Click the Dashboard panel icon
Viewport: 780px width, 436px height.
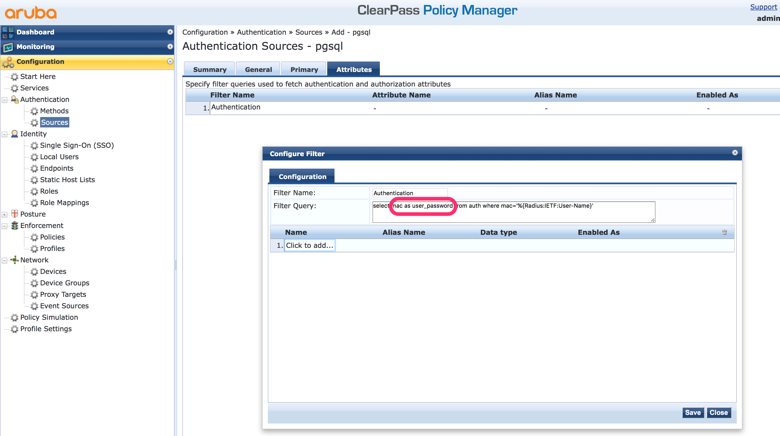click(x=8, y=32)
